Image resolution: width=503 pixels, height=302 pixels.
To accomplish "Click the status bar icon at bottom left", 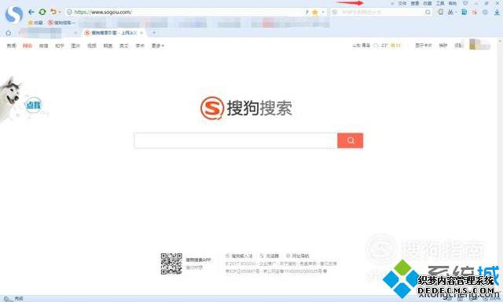I will (x=8, y=299).
